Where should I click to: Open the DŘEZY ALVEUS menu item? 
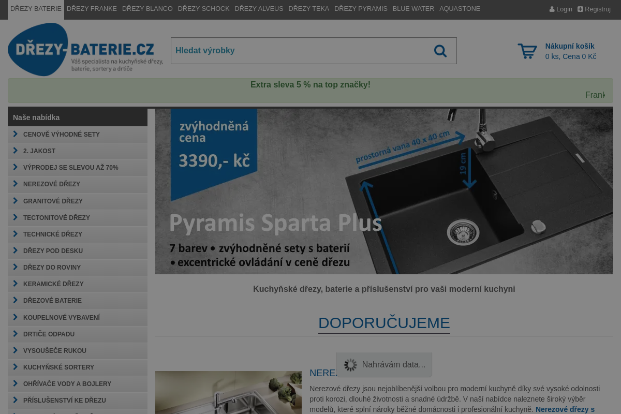click(259, 9)
